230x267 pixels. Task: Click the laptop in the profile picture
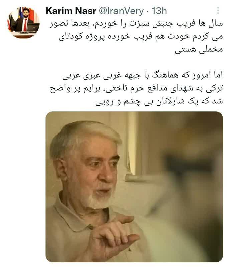(33, 28)
